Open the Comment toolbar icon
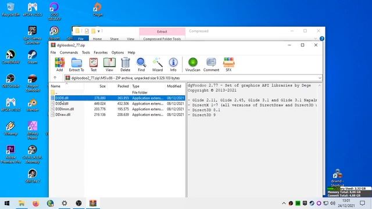The image size is (372, 209). [x=211, y=64]
